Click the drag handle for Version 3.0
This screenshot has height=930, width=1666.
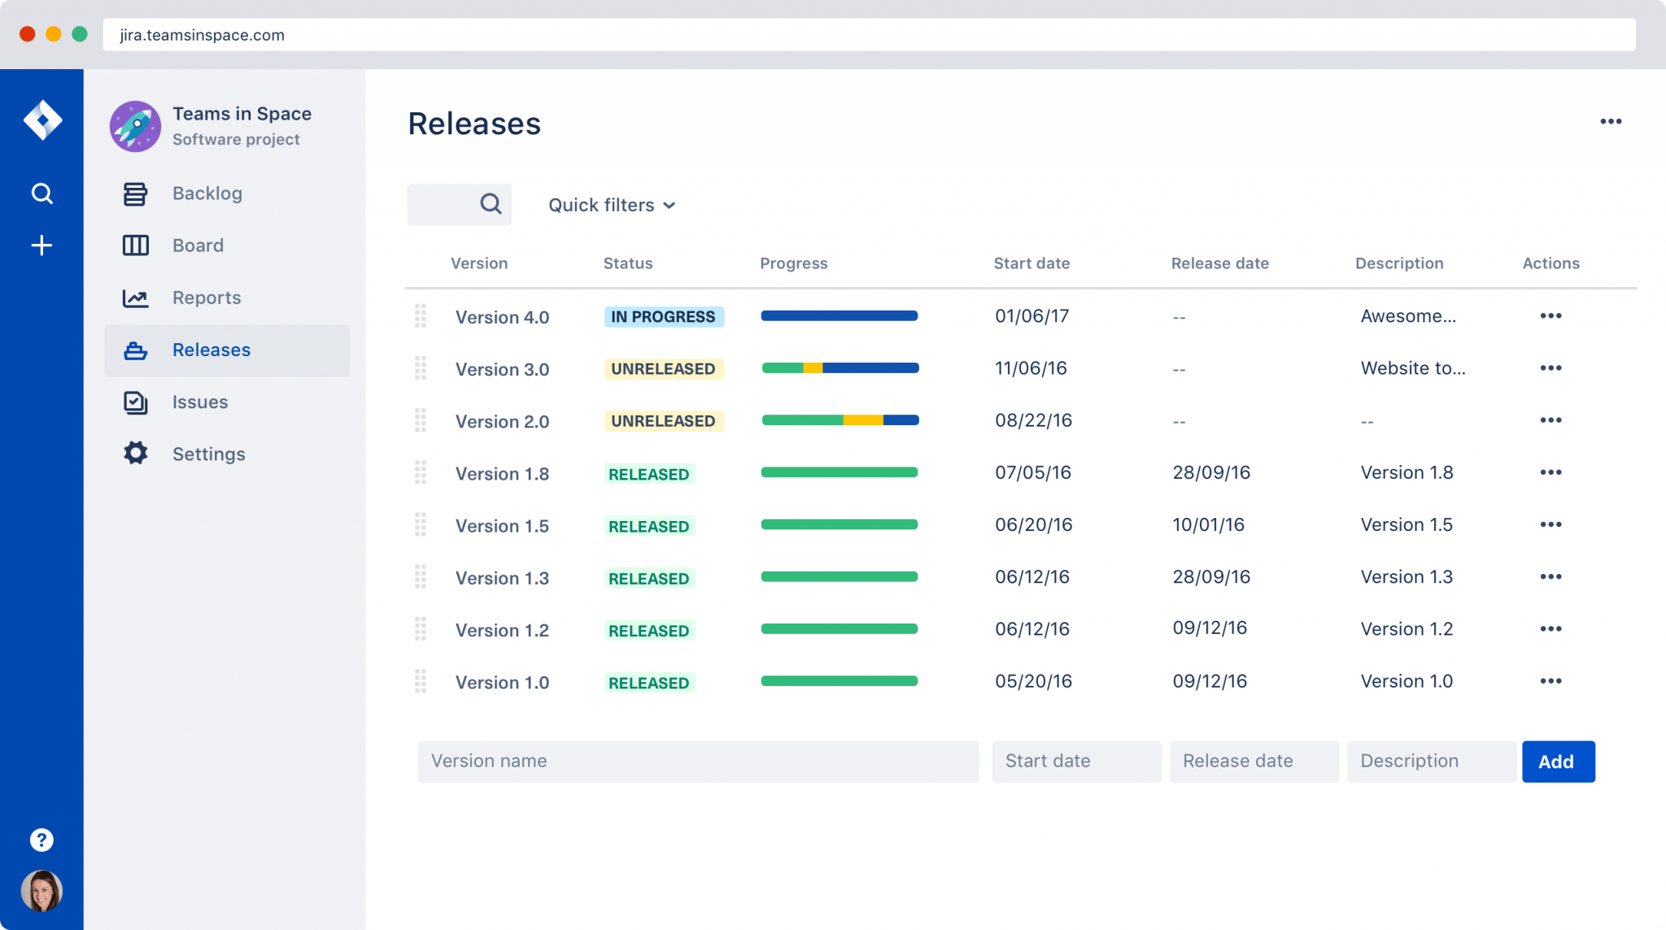pyautogui.click(x=421, y=367)
